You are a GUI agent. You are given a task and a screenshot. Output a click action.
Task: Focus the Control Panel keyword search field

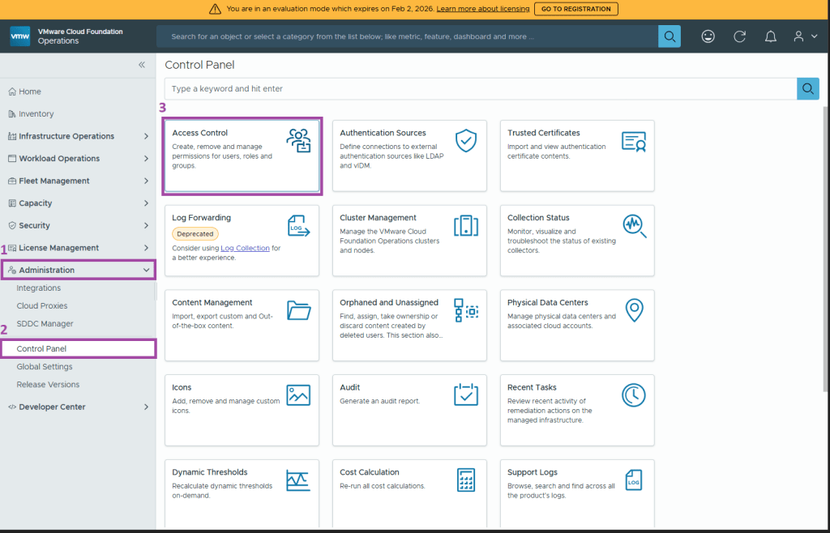click(x=480, y=88)
